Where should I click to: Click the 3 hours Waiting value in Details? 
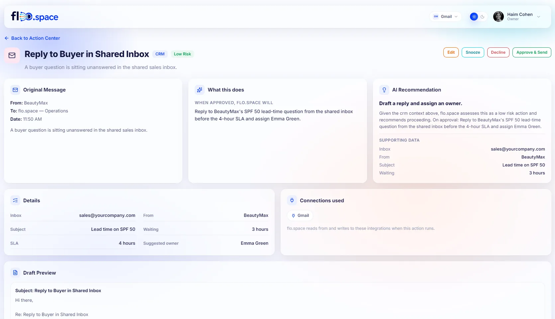pos(260,229)
